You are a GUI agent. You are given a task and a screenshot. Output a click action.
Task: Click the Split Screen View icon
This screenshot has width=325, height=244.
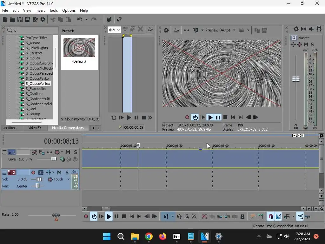[195, 30]
